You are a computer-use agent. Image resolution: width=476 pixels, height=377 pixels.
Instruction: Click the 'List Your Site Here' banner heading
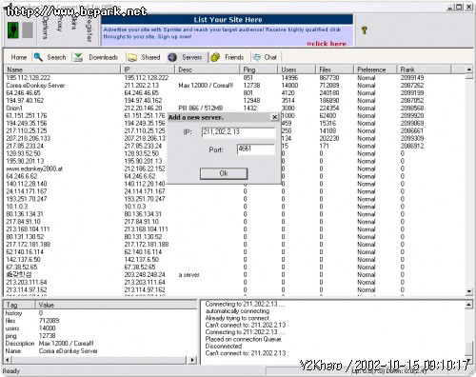[x=228, y=20]
